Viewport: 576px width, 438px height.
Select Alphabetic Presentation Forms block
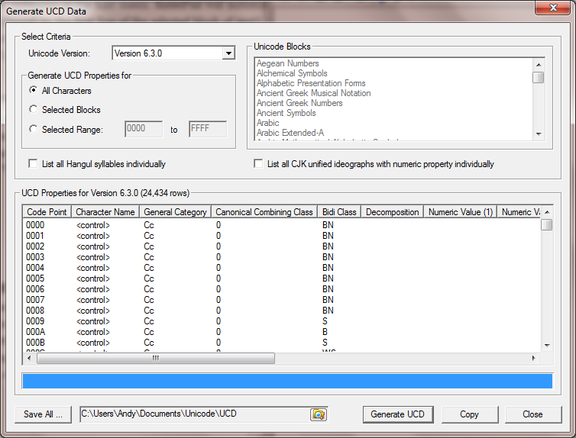pos(311,83)
